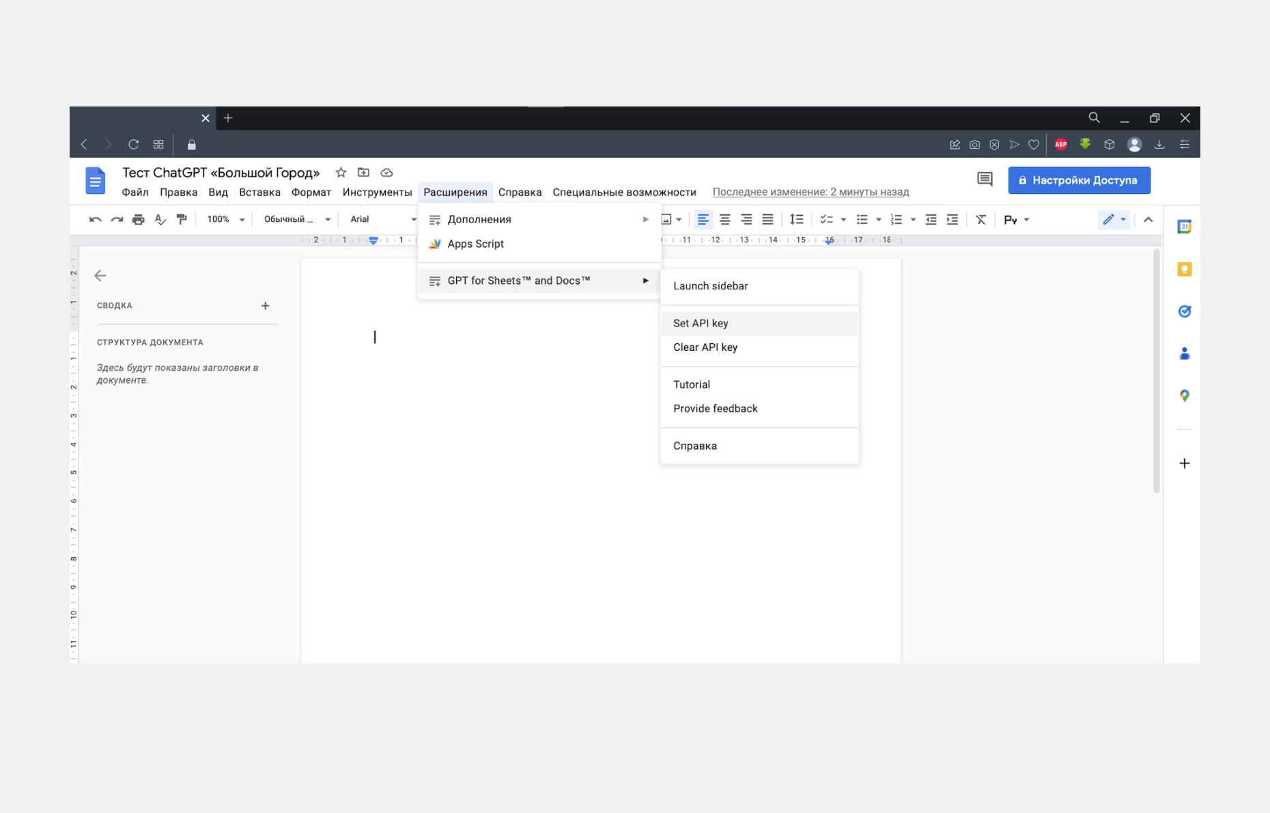Add a summary with the plus icon
The width and height of the screenshot is (1270, 813).
pyautogui.click(x=266, y=306)
